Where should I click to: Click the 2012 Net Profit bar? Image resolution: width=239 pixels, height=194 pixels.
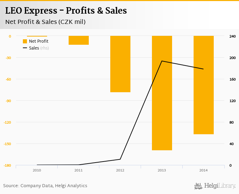(120, 64)
